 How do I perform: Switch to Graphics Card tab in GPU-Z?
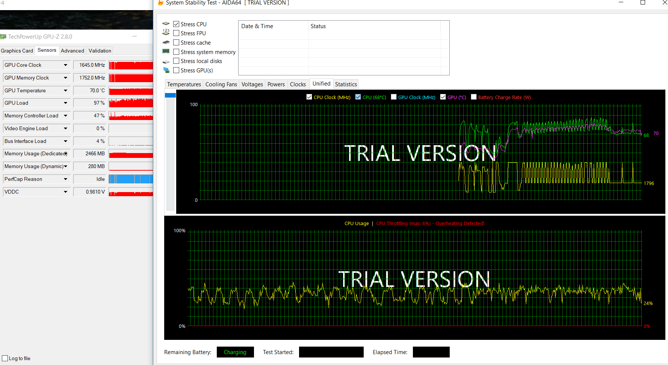17,51
